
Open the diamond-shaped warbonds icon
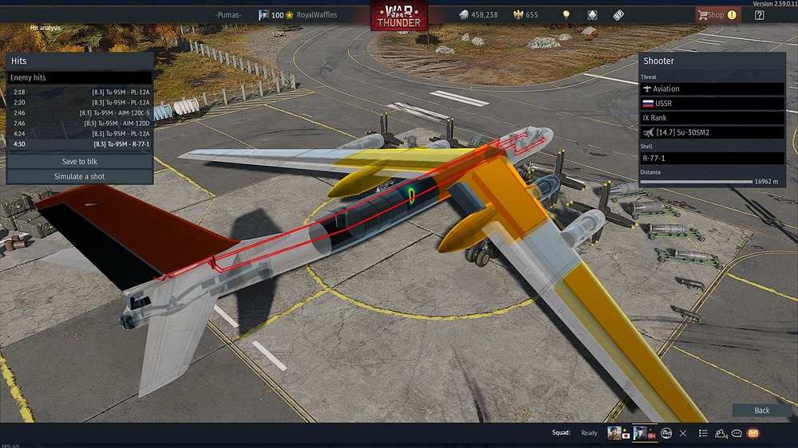pyautogui.click(x=592, y=14)
